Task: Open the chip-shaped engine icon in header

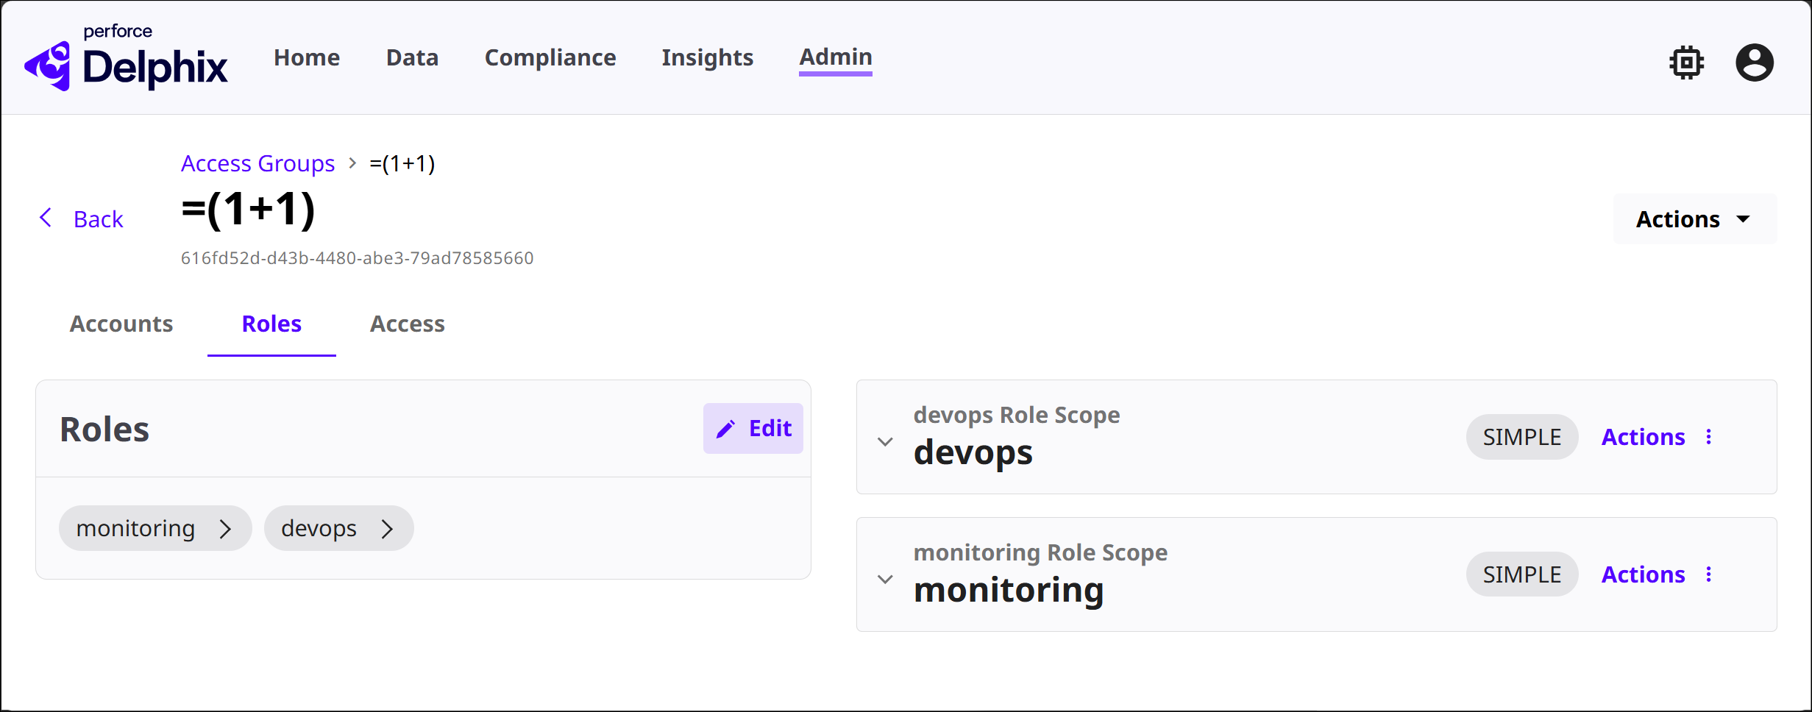Action: 1686,63
